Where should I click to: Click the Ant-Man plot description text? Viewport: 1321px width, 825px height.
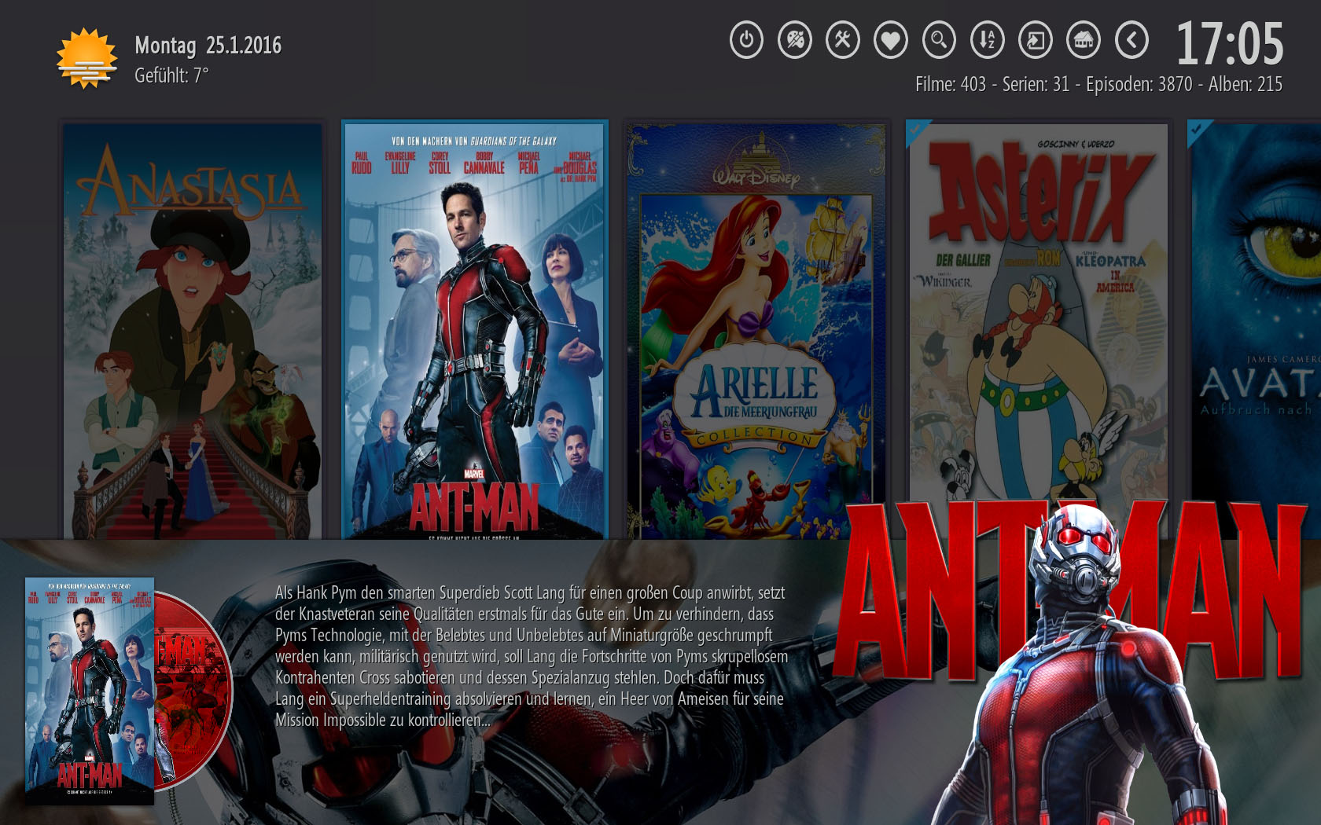point(531,656)
